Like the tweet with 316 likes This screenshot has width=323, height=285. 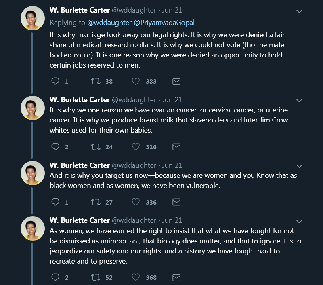pos(136,147)
